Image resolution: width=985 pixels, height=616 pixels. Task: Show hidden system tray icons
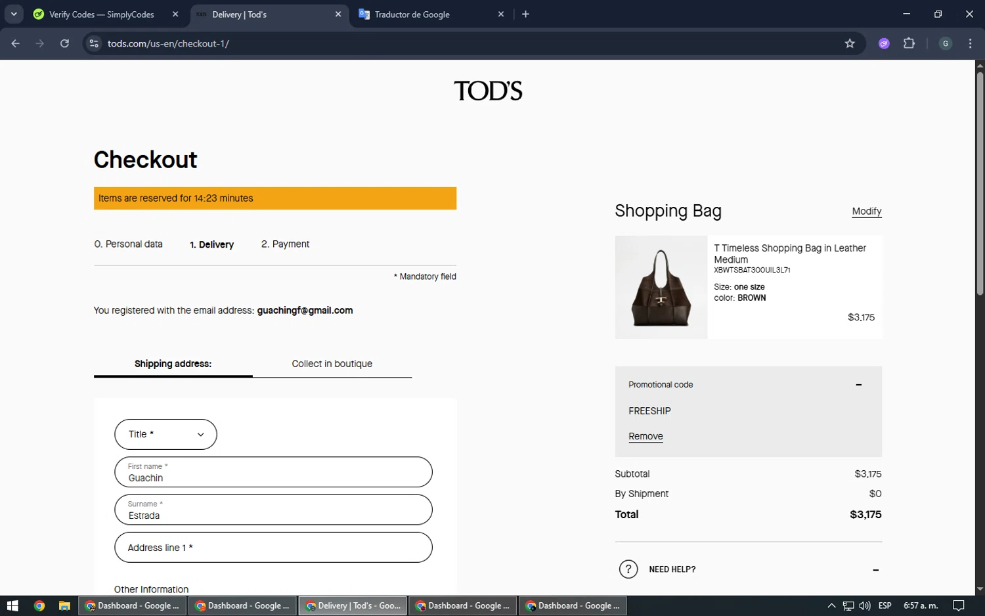click(x=831, y=605)
